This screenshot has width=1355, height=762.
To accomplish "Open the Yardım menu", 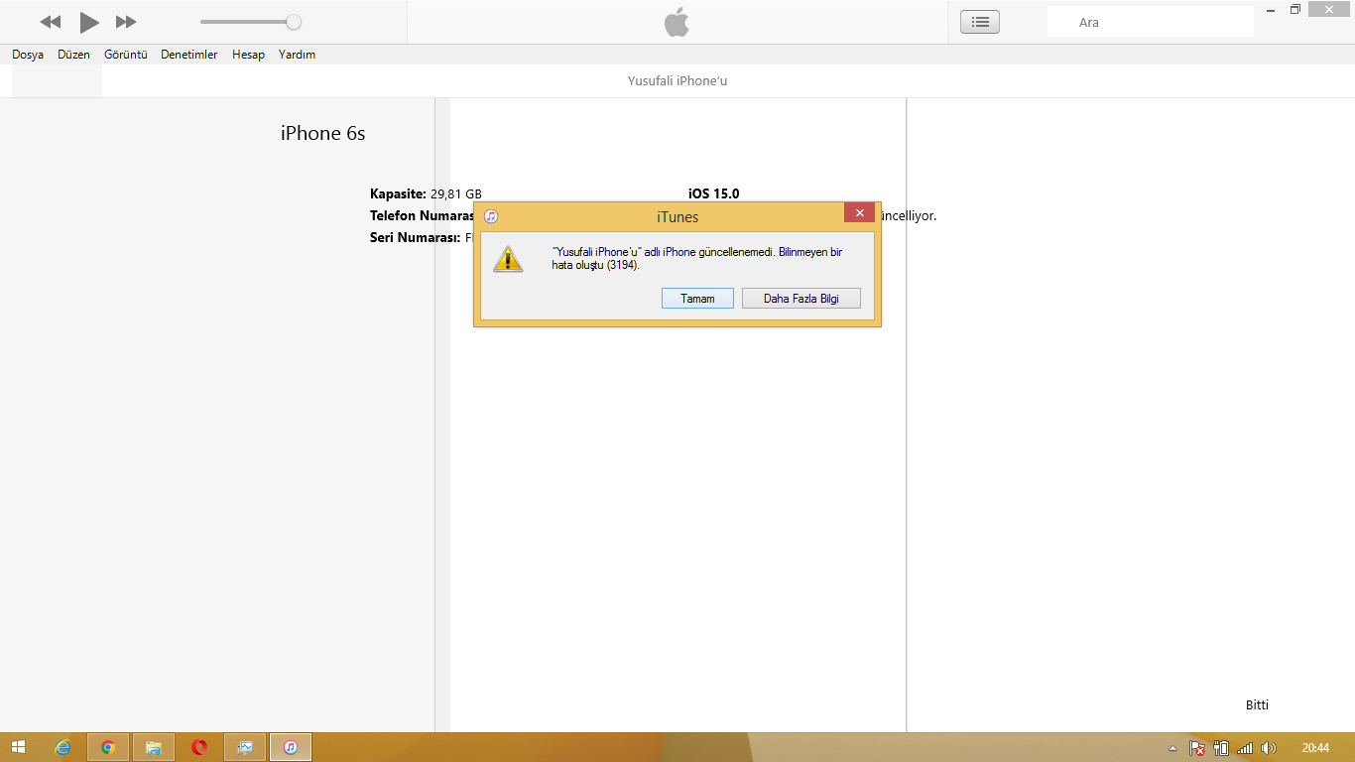I will coord(298,55).
